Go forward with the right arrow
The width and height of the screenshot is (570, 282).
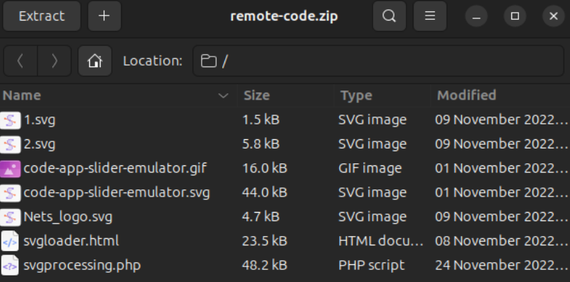(55, 61)
